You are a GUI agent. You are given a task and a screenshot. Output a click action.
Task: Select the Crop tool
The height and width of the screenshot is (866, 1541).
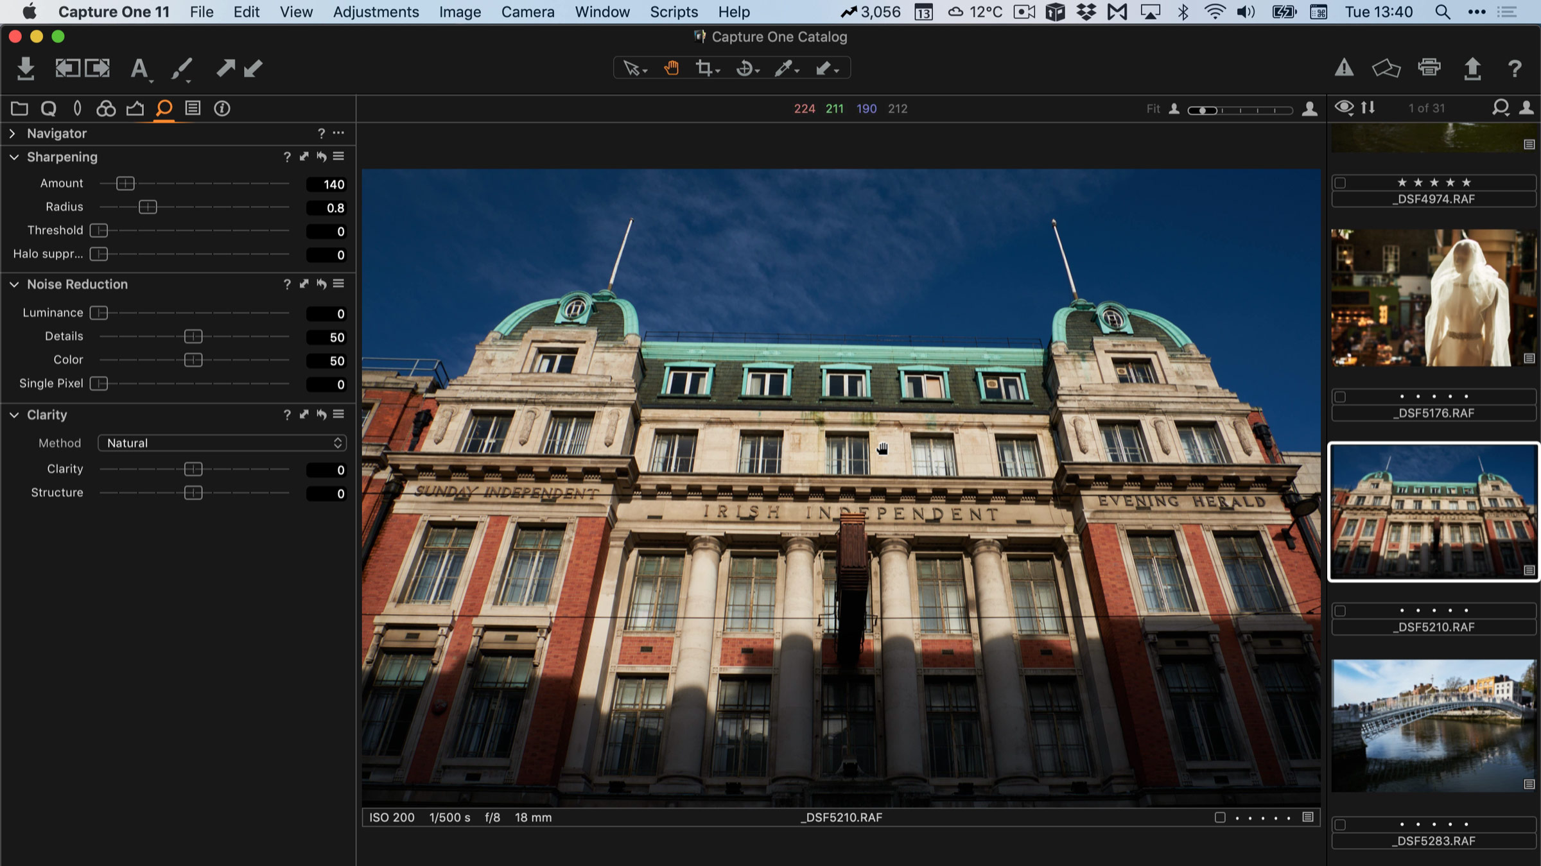705,68
